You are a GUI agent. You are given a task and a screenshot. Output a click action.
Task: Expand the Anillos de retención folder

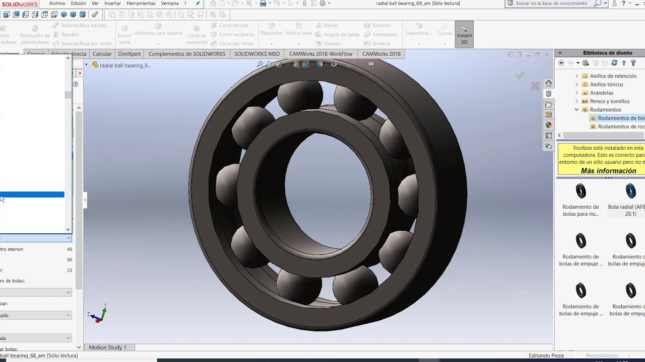point(577,76)
